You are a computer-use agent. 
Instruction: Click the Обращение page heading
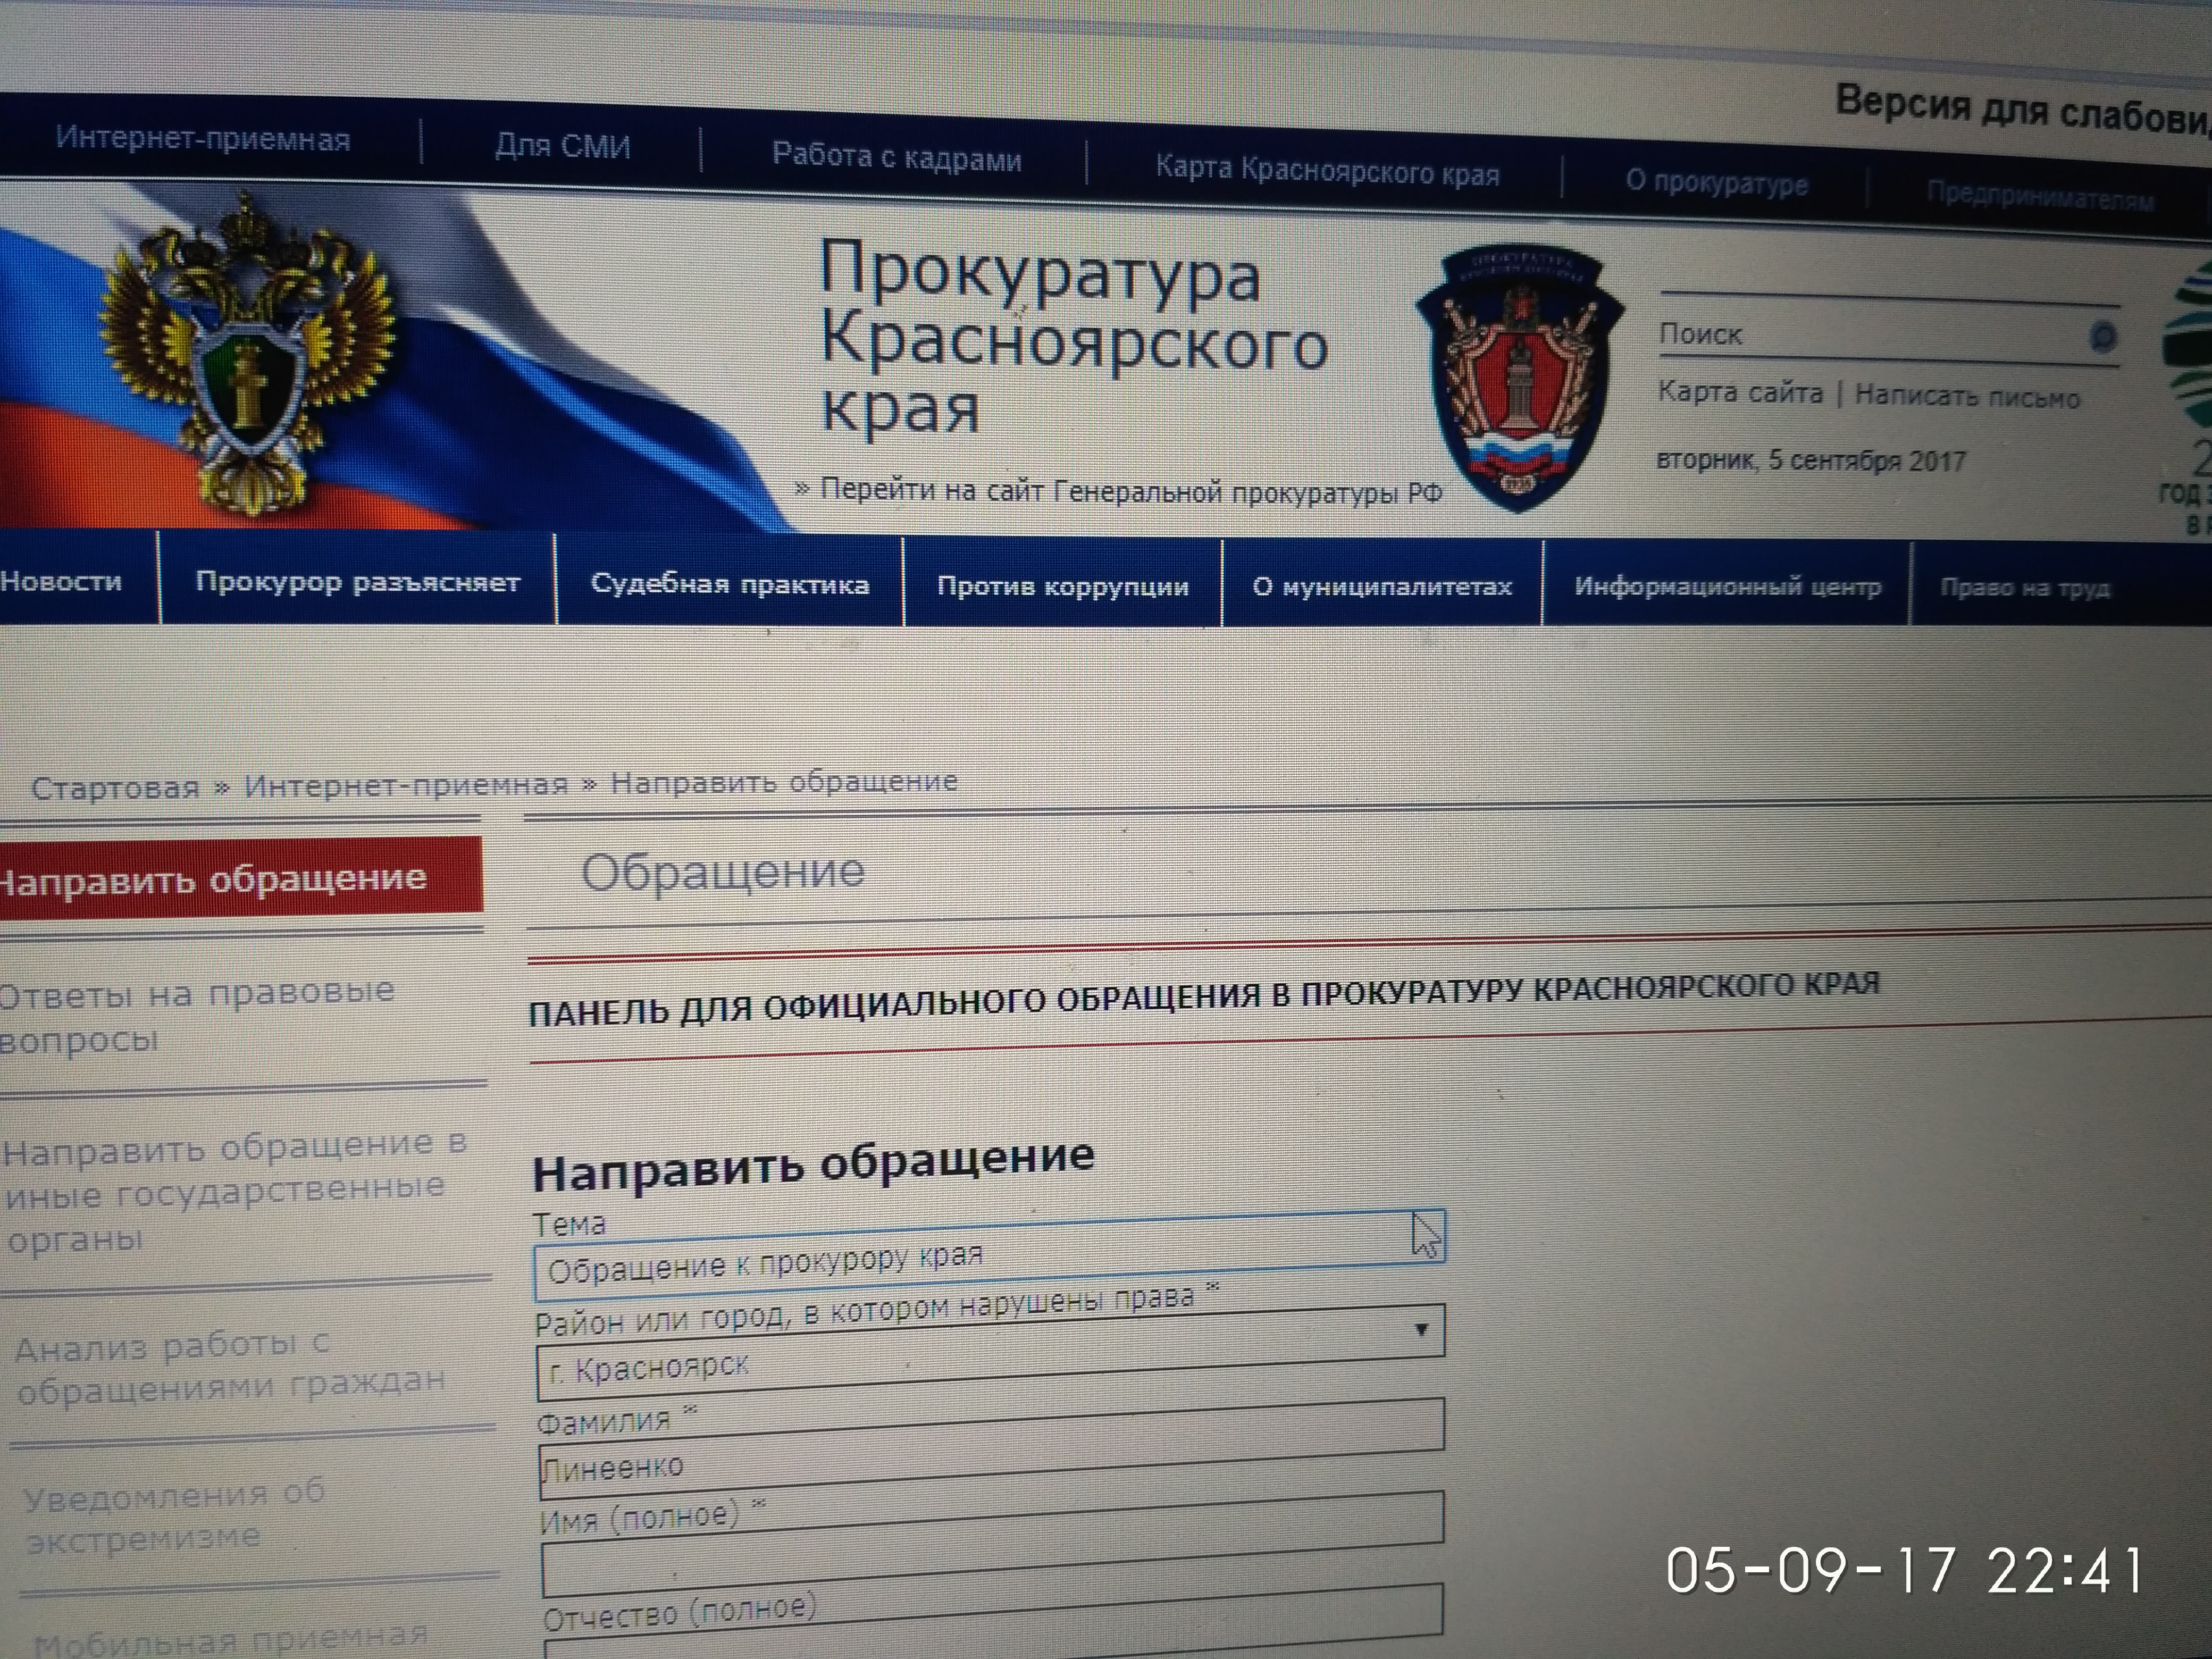click(723, 872)
